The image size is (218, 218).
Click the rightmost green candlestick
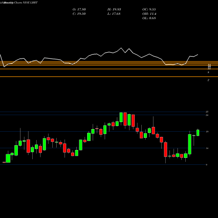[x=198, y=133]
